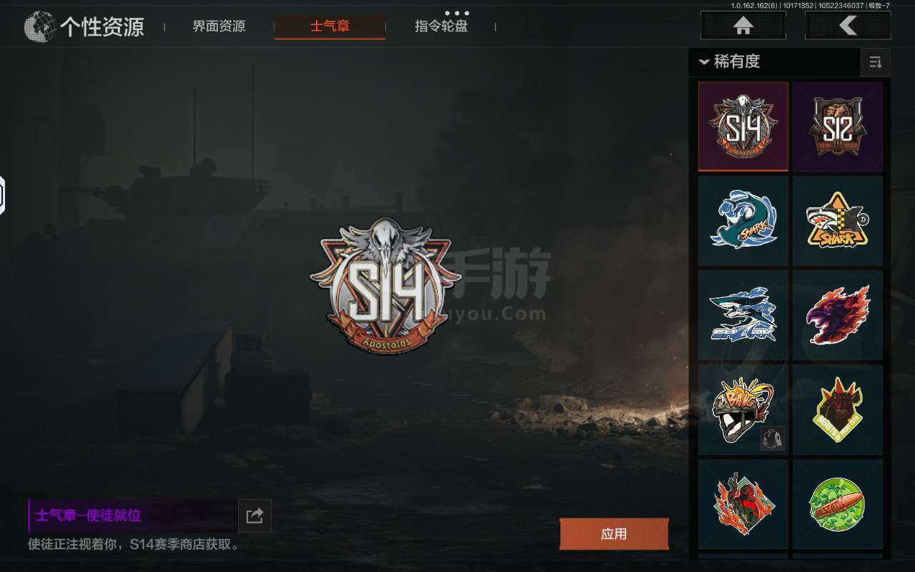Select the blue robotic shark badge
Image resolution: width=915 pixels, height=572 pixels.
(x=743, y=315)
